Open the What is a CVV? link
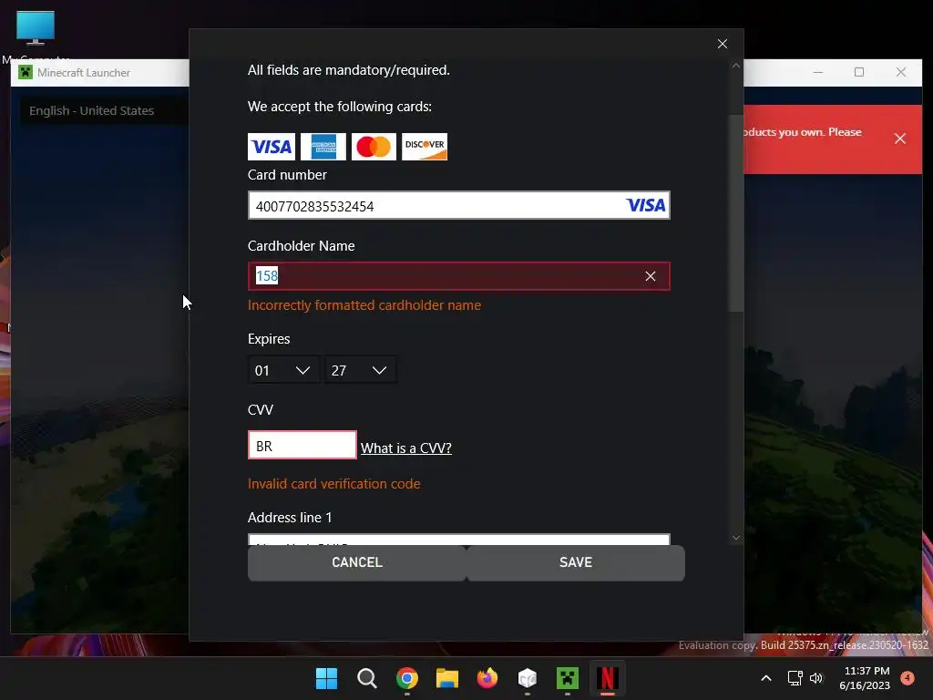Image resolution: width=933 pixels, height=700 pixels. [x=405, y=448]
